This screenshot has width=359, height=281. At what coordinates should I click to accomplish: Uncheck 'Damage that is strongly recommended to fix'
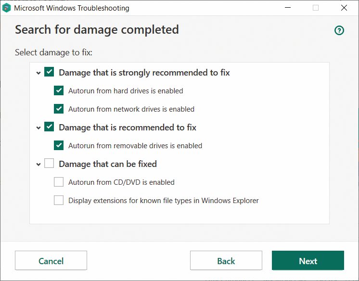(x=49, y=72)
